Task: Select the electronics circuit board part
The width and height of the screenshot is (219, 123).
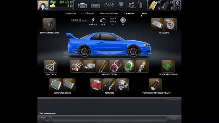Action: tap(168, 66)
